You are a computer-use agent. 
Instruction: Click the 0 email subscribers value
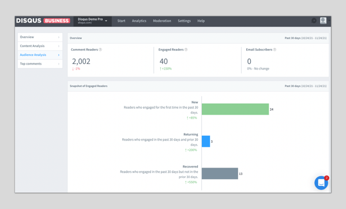(249, 61)
